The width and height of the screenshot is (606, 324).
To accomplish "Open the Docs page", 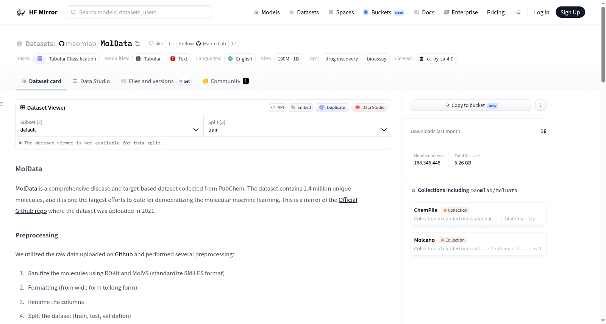I will tap(424, 12).
